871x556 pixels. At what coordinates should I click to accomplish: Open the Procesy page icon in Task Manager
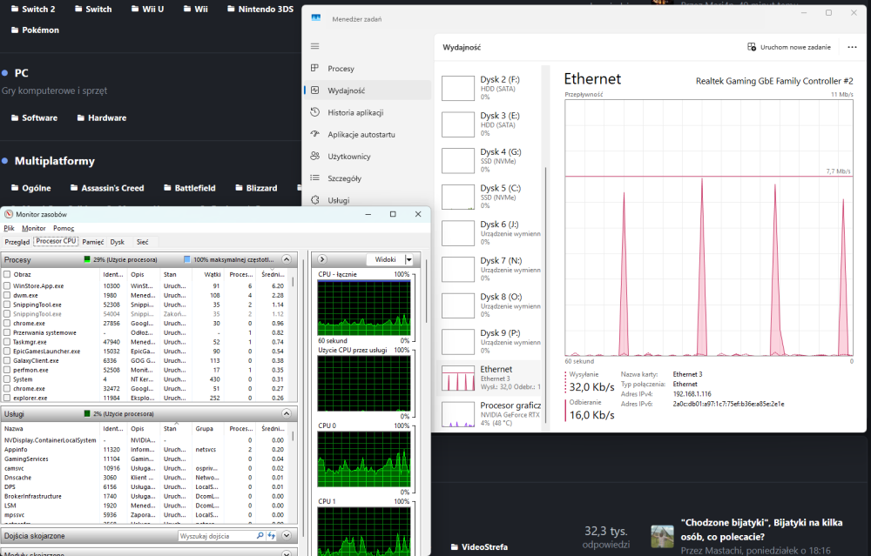(315, 69)
